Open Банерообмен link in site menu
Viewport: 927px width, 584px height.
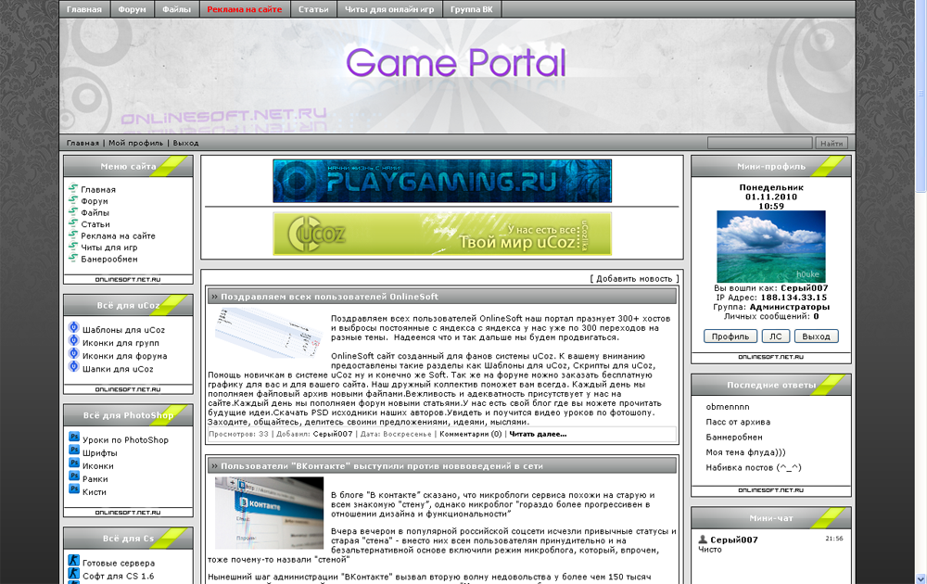click(109, 259)
